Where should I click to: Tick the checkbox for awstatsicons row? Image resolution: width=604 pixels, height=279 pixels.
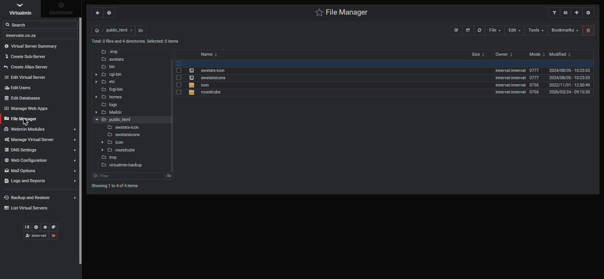click(x=179, y=78)
